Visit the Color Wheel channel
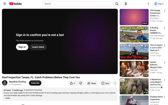Screen dimensions: 168x105 coord(154,18)
